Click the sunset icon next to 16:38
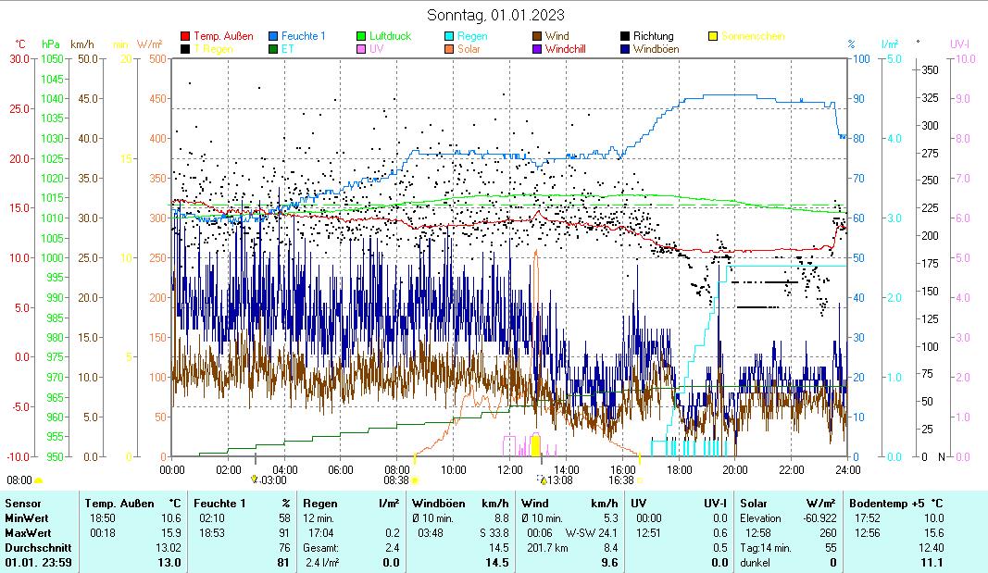This screenshot has width=988, height=573. click(640, 480)
